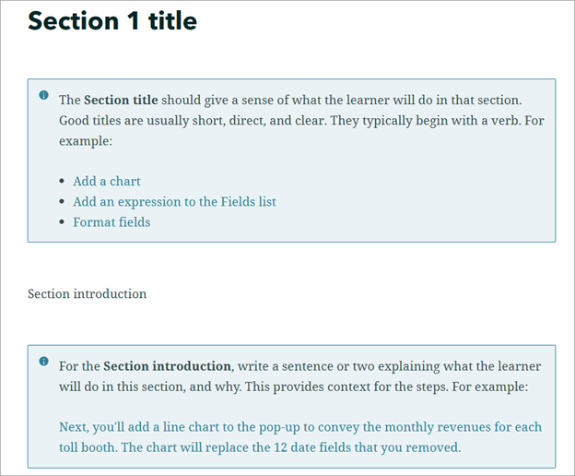Click the words "toll booth" in the example
Image resolution: width=575 pixels, height=476 pixels.
pyautogui.click(x=88, y=447)
